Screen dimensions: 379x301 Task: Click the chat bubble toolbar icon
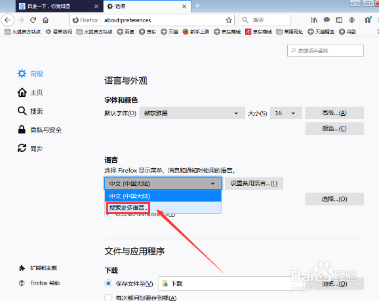tap(327, 20)
